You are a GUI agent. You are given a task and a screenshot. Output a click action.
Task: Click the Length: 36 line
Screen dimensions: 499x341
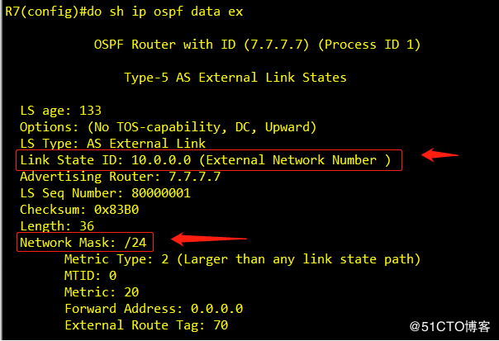click(x=57, y=226)
